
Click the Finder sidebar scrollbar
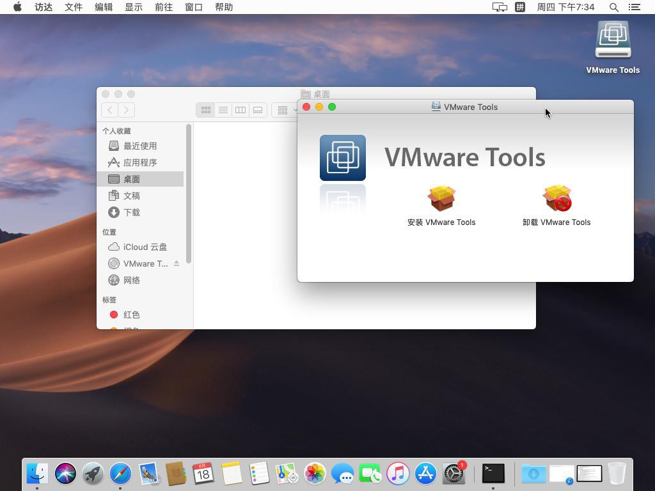point(189,194)
